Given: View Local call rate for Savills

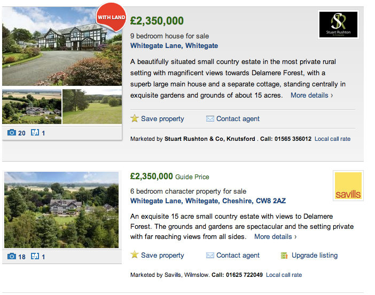Looking at the screenshot, I should [284, 275].
